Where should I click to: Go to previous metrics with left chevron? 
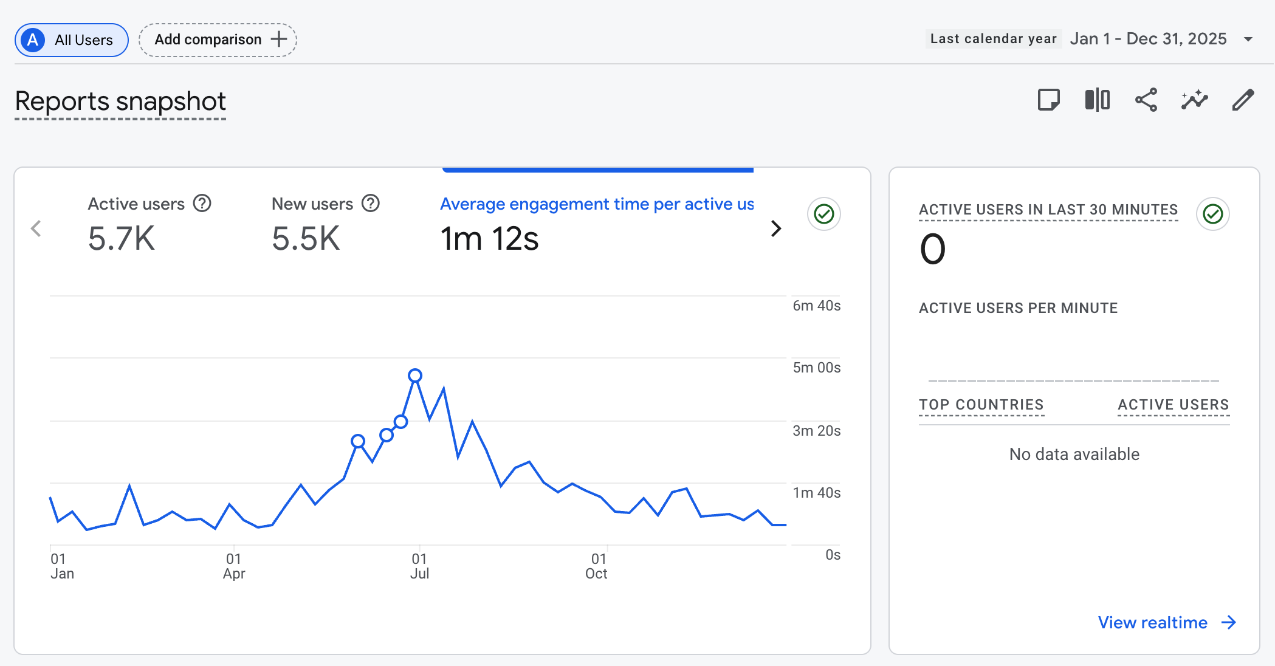(x=36, y=228)
